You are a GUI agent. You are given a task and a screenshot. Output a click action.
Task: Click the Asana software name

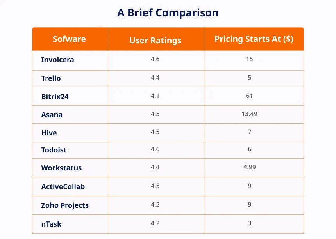click(52, 115)
